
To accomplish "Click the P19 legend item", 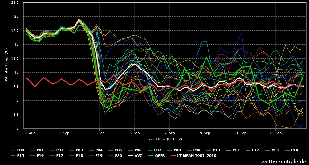I will pyautogui.click(x=96, y=156).
